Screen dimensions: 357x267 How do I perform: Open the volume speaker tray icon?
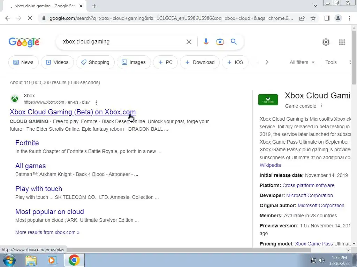322,260
